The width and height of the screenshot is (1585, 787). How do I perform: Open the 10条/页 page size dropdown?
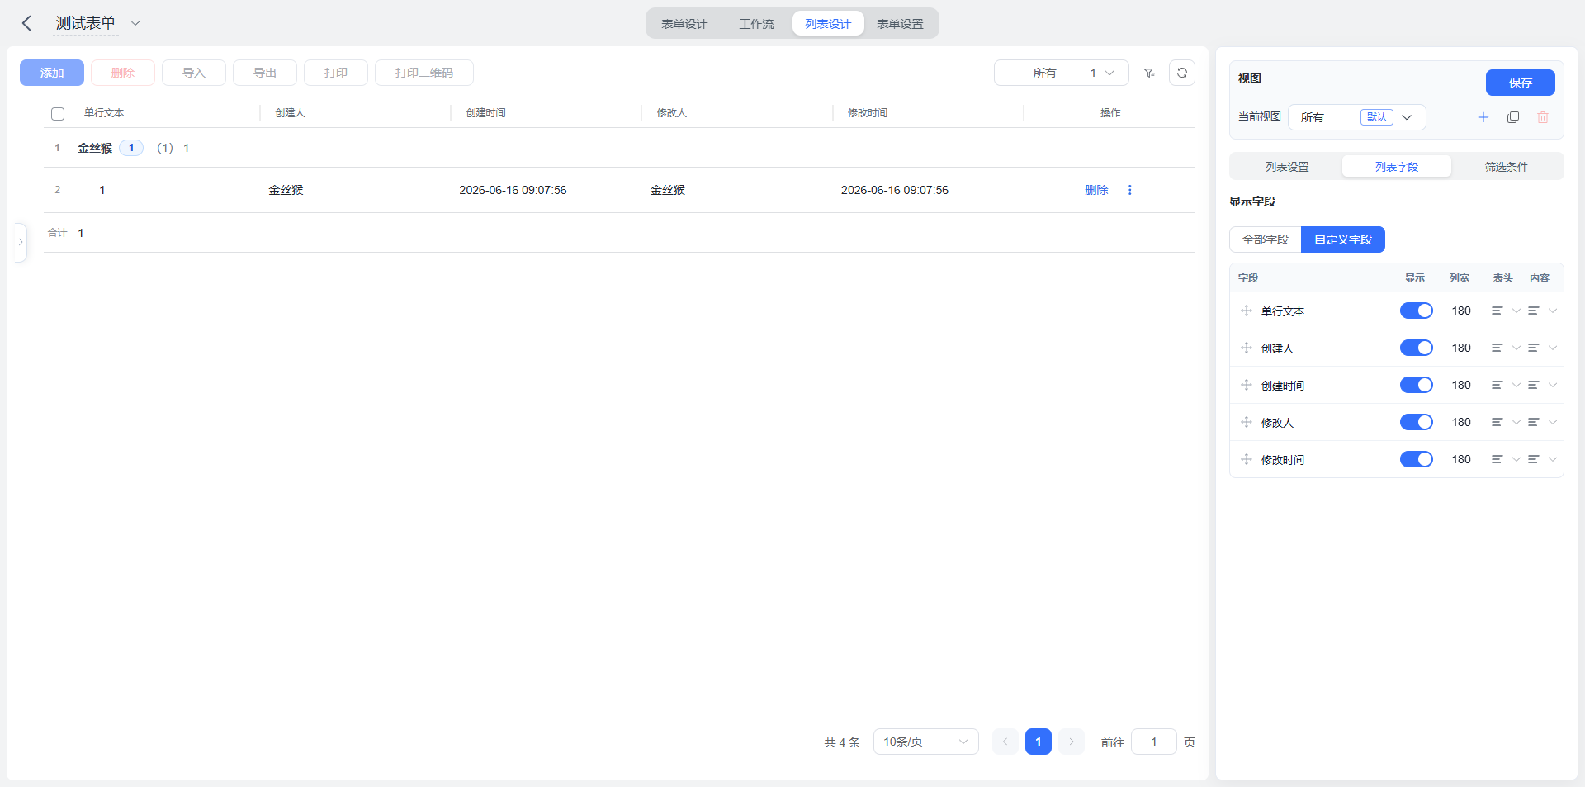pyautogui.click(x=926, y=742)
